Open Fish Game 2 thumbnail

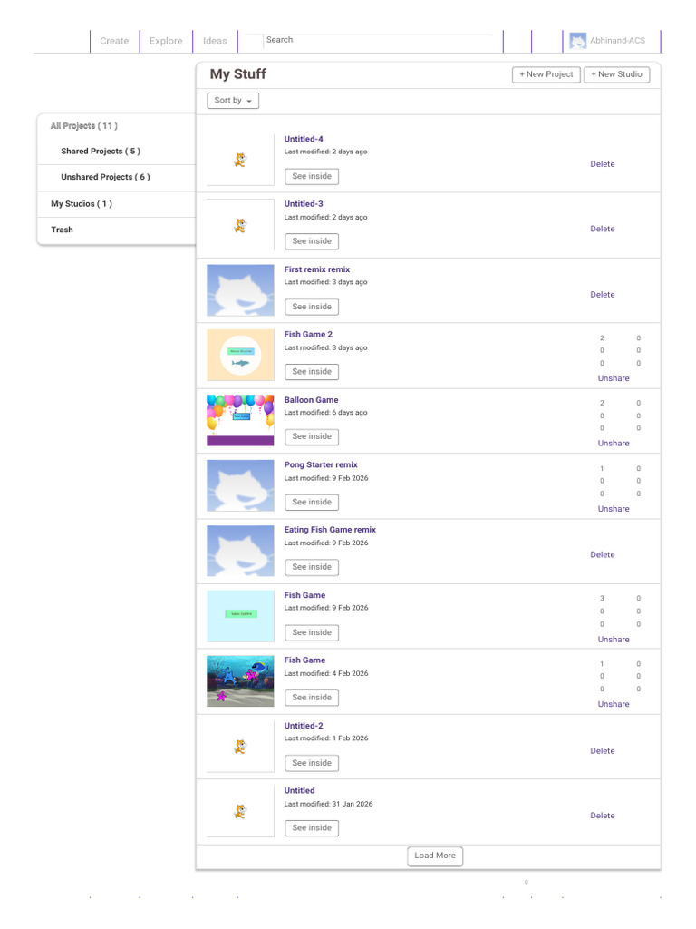[240, 355]
